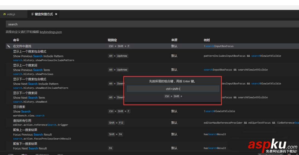Open the keybindings.json link
This screenshot has width=299, height=155.
click(51, 32)
